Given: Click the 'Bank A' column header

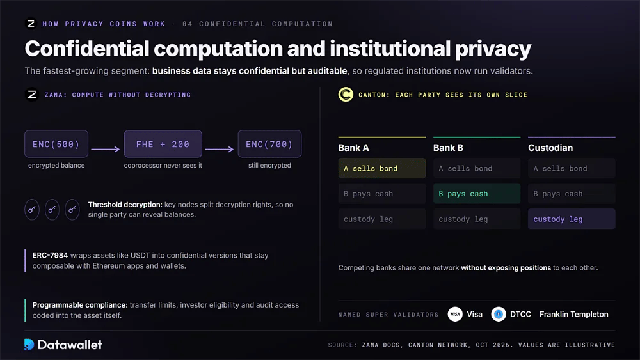Looking at the screenshot, I should coord(353,148).
